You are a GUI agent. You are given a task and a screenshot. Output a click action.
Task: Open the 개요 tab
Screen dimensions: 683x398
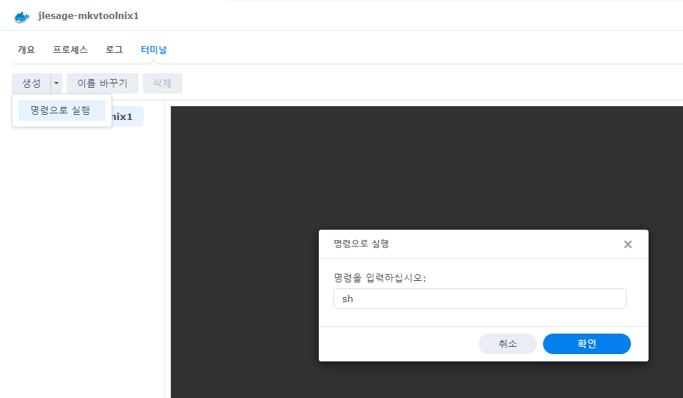[x=26, y=50]
